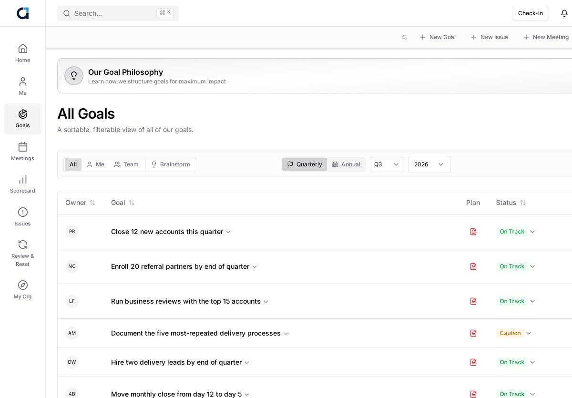Expand the Enroll 20 referral partners goal
The width and height of the screenshot is (572, 398).
(x=255, y=267)
